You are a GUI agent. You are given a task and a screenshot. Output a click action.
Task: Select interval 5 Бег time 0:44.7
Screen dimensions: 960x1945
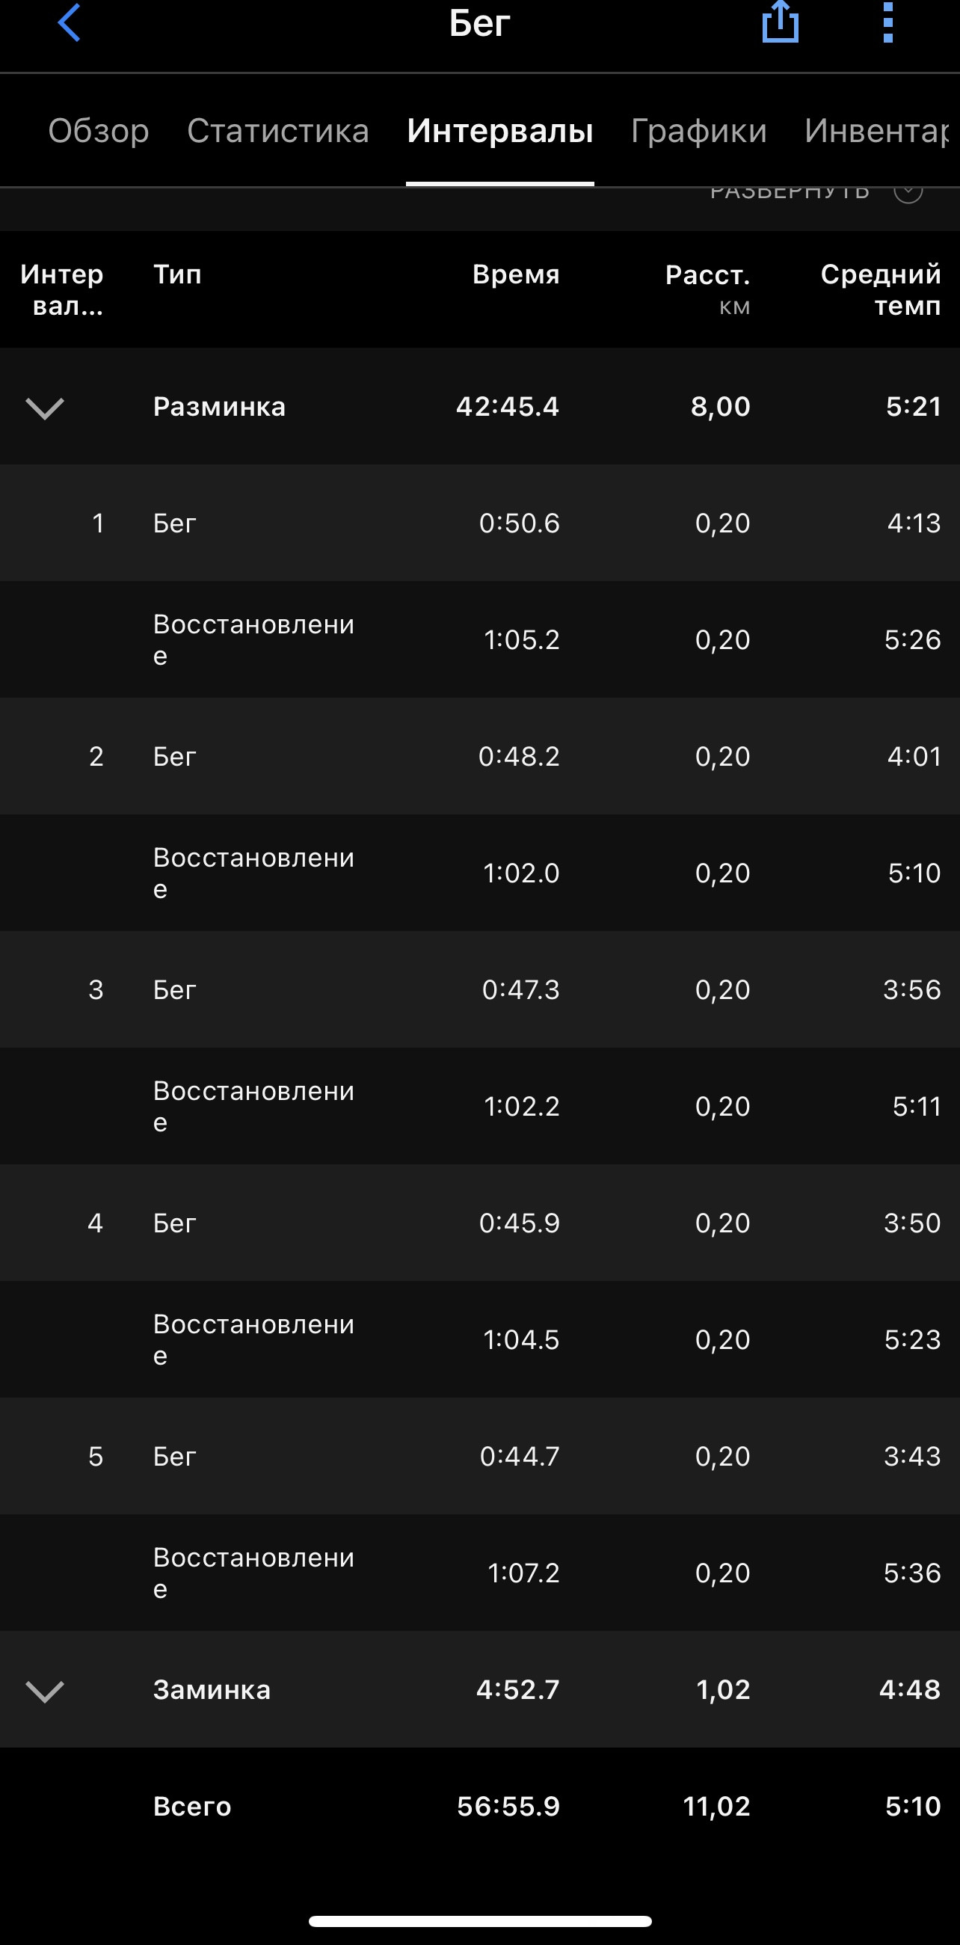tap(480, 1456)
